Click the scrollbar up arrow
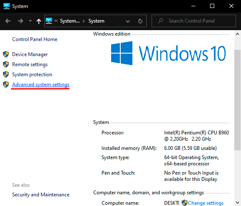241x206 pixels. pyautogui.click(x=238, y=34)
